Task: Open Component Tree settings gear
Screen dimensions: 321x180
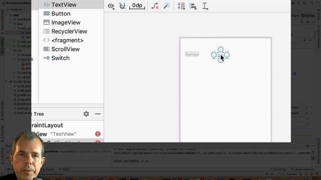Action: click(x=86, y=114)
